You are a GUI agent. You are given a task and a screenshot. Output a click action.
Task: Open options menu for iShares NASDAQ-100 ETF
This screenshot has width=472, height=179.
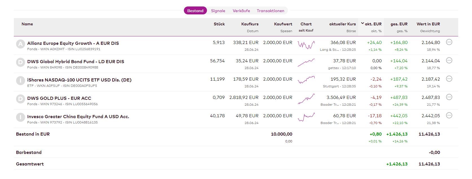point(449,79)
